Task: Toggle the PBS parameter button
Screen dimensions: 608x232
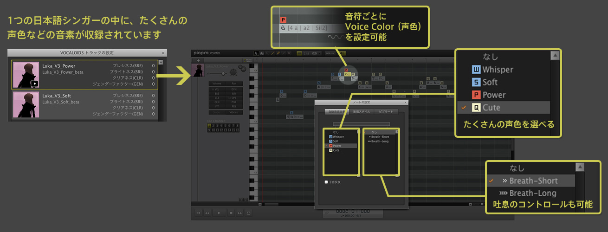Action: (x=234, y=106)
